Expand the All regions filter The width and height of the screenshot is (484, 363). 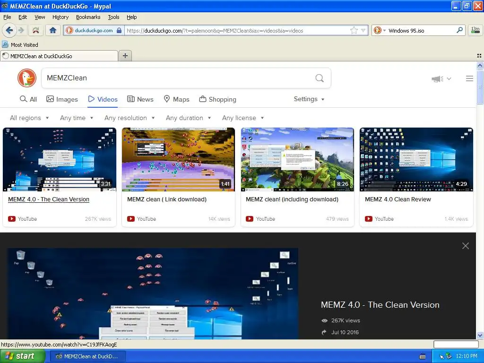pos(29,118)
